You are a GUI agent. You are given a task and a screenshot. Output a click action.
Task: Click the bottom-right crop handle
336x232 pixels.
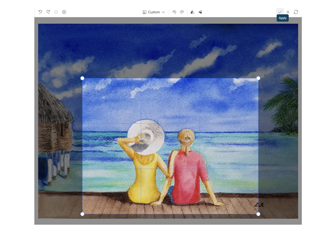click(258, 214)
